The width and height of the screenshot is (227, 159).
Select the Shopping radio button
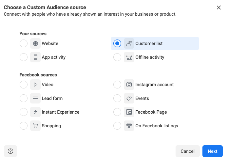click(x=24, y=126)
